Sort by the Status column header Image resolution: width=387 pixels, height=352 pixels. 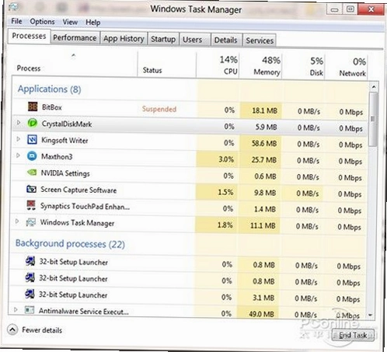click(166, 64)
